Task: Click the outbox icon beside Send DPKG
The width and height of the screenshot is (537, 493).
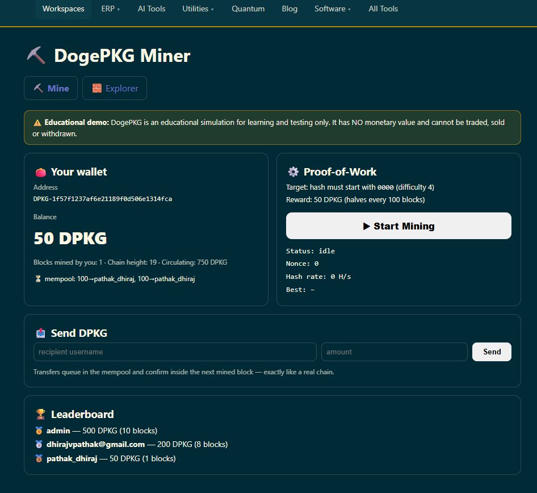Action: point(41,333)
